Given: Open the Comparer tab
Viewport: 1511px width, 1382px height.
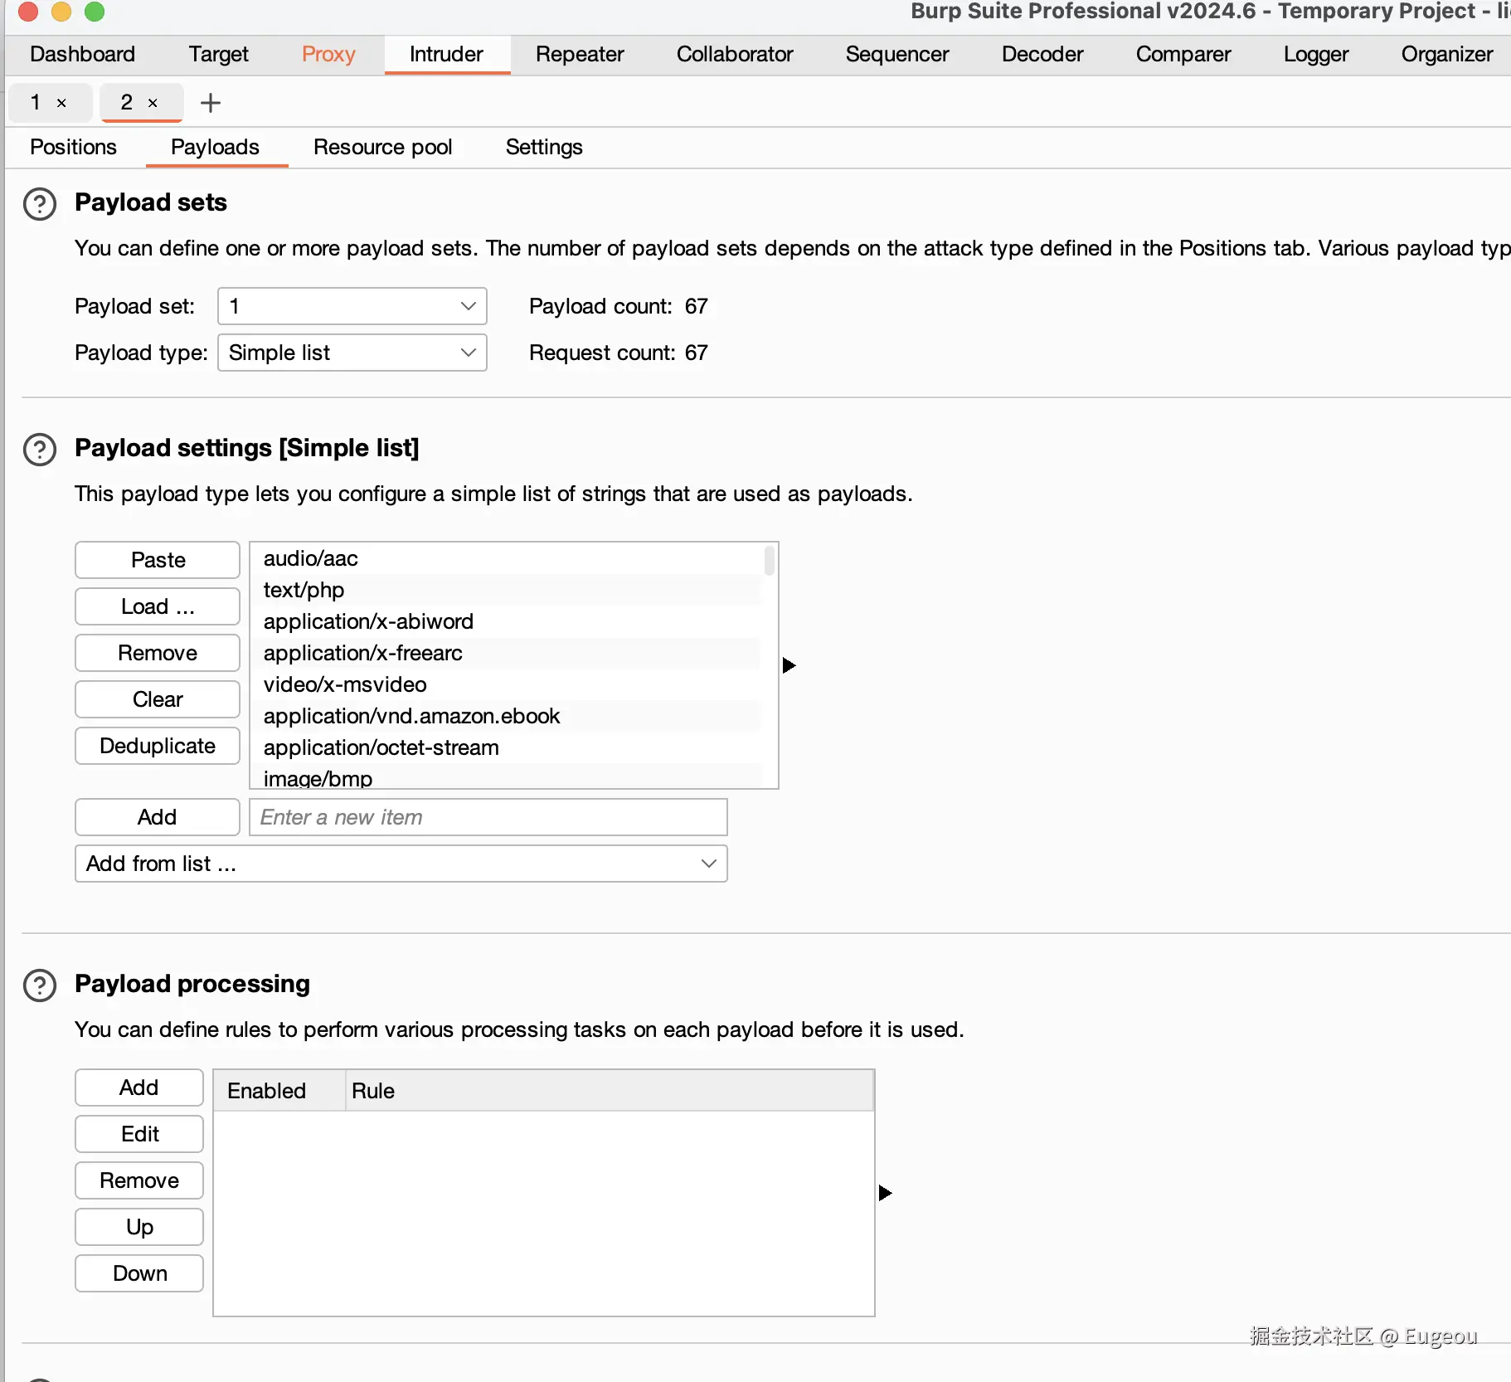Looking at the screenshot, I should [x=1183, y=54].
